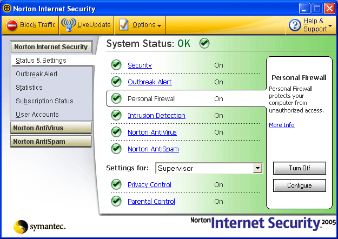Click the Block Traffic stop icon
Screen dimensions: 338x239
click(x=12, y=25)
